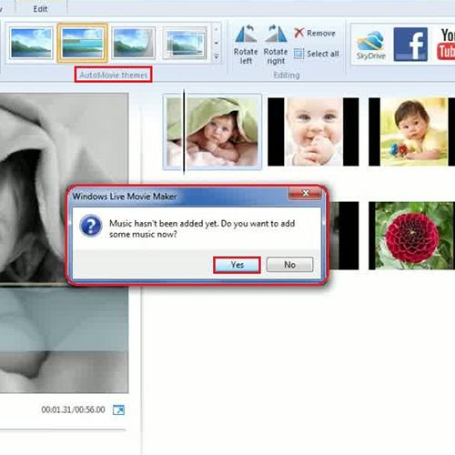Remove the selected clip with Remove
Viewport: 455px width, 455px height.
tap(315, 33)
